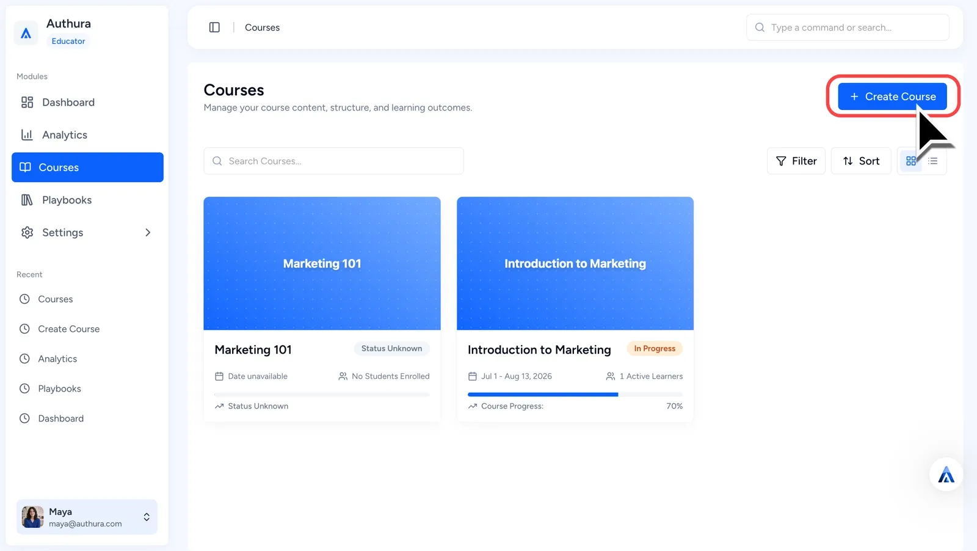The image size is (977, 551).
Task: Click the Marketing 101 card title
Action: [253, 350]
